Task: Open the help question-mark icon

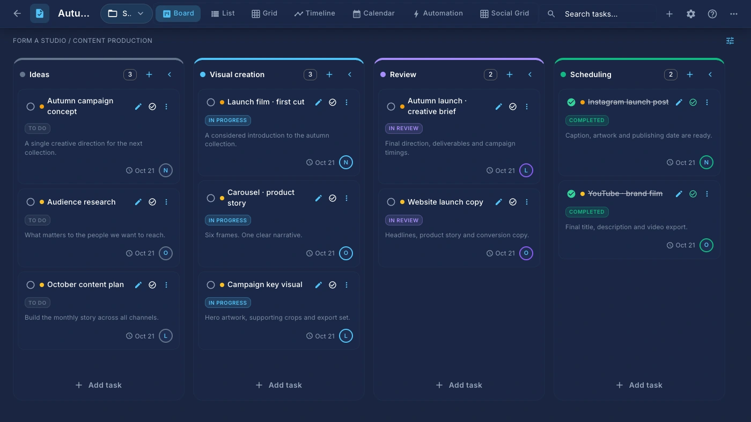Action: point(712,14)
